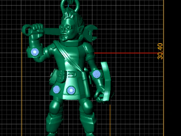Click the belt buckle on the figure's waist
This screenshot has width=181, height=136.
click(x=72, y=74)
